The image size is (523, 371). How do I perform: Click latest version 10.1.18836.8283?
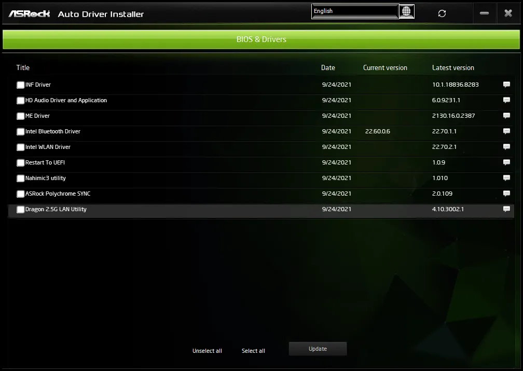click(x=456, y=85)
